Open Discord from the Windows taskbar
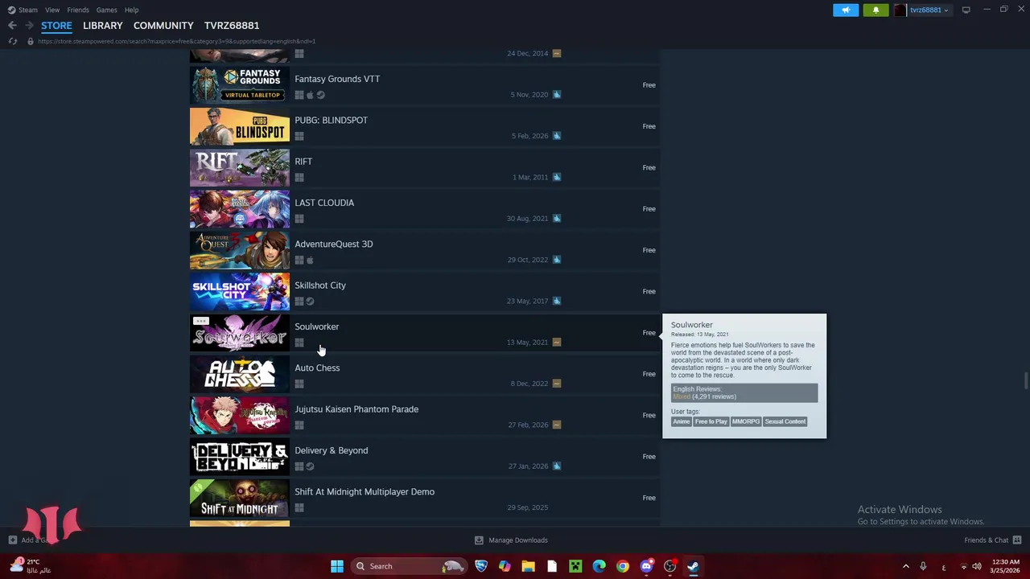Viewport: 1030px width, 579px height. pos(646,566)
